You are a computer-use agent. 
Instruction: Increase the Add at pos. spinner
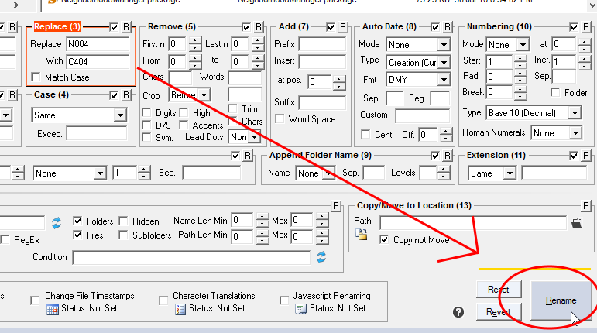pos(339,79)
